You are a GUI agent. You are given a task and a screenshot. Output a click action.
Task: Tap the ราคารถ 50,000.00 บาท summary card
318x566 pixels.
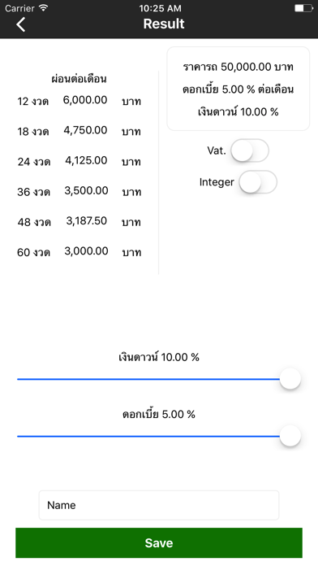(238, 89)
